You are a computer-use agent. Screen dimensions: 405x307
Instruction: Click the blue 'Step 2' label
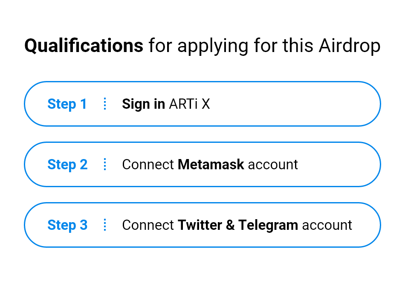(67, 165)
